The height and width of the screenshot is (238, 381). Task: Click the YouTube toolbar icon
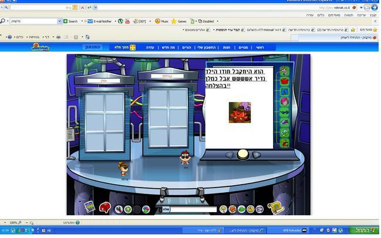[127, 21]
